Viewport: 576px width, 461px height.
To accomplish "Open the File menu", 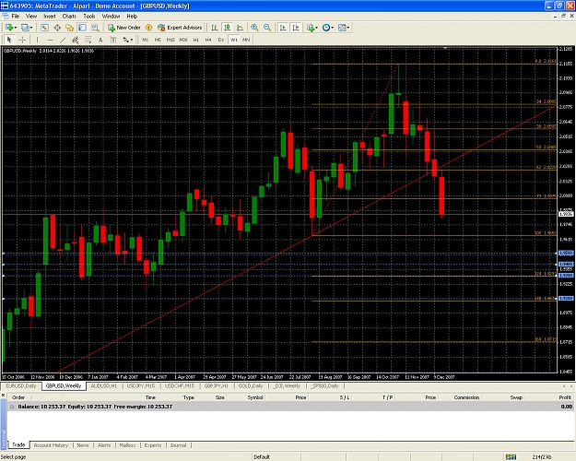I will tap(16, 17).
